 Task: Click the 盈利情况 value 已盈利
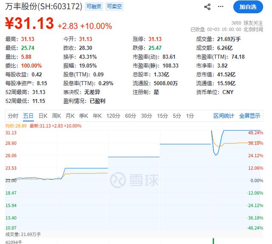tap(97, 101)
